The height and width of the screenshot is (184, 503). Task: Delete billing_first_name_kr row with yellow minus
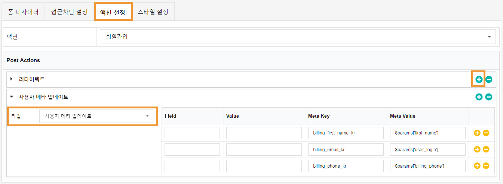pos(486,133)
